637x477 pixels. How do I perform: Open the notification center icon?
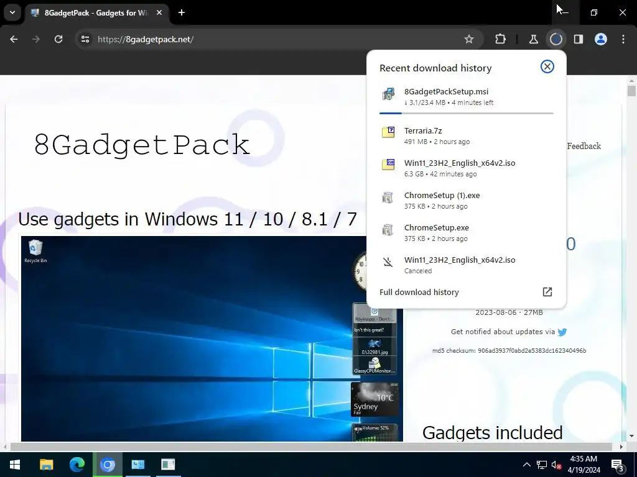618,465
